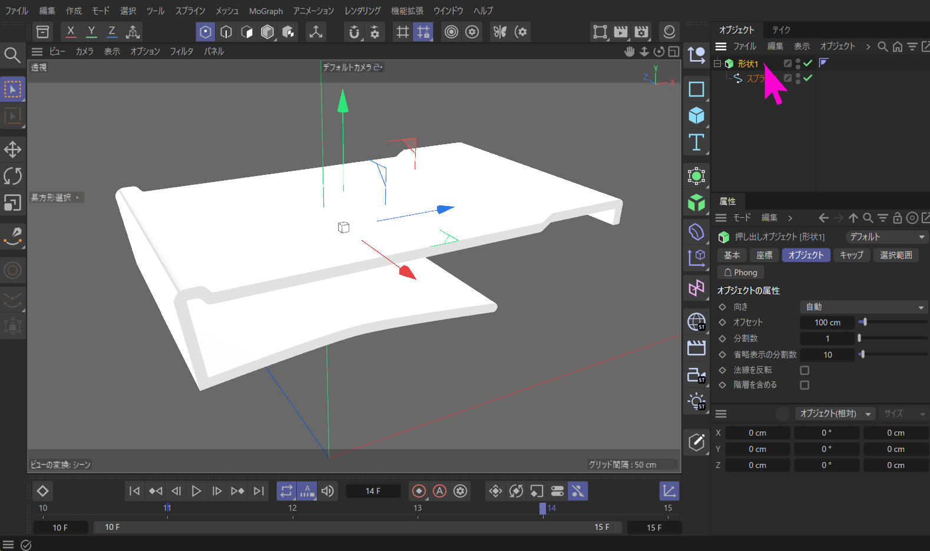The image size is (930, 551).
Task: Switch to the キャップ tab
Action: coord(851,255)
